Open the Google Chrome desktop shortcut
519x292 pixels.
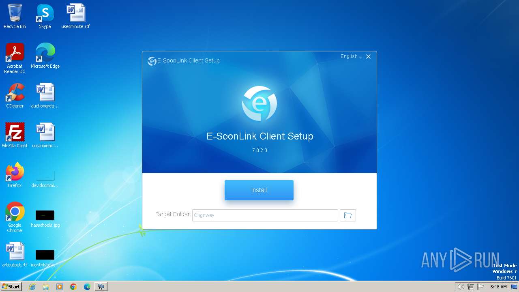pos(15,217)
